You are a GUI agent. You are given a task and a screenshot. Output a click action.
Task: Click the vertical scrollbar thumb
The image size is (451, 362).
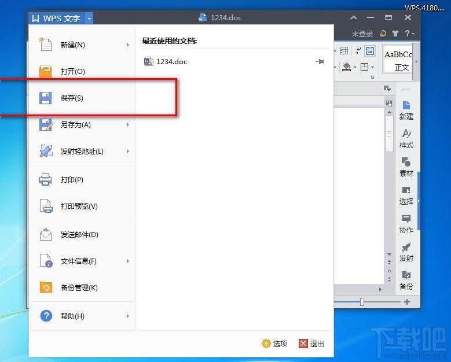coord(389,134)
